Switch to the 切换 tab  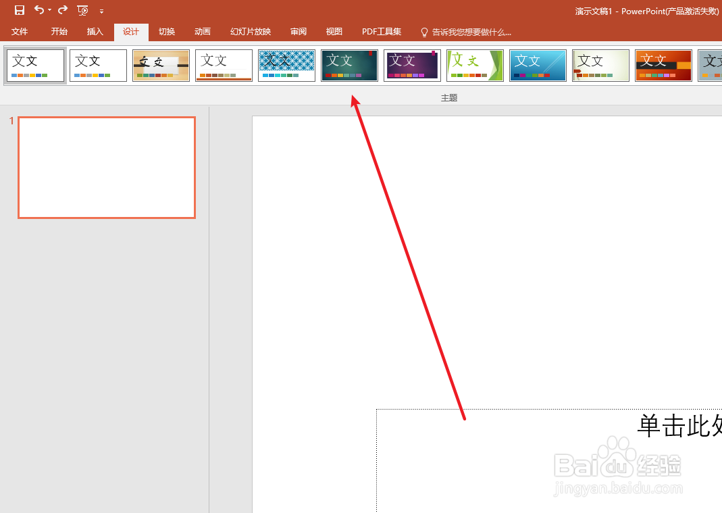(x=167, y=31)
